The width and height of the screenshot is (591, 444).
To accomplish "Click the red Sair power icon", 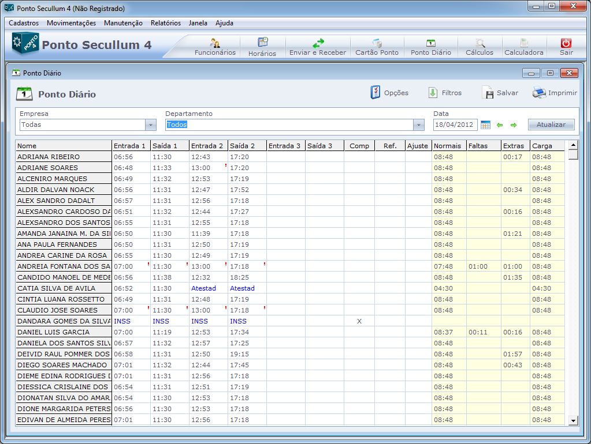I will tap(566, 43).
